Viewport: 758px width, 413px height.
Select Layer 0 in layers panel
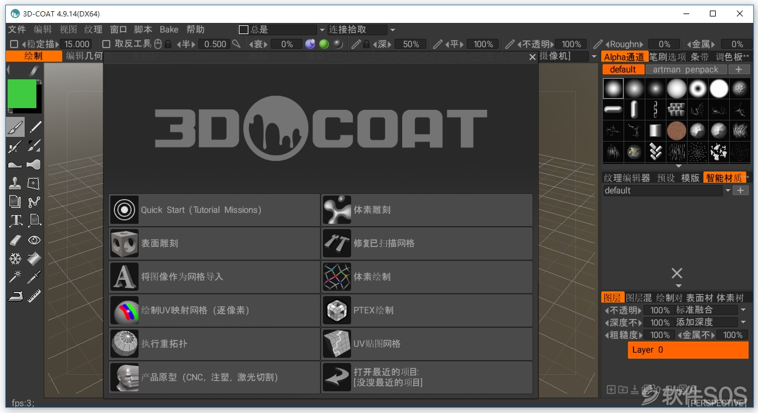click(x=688, y=350)
